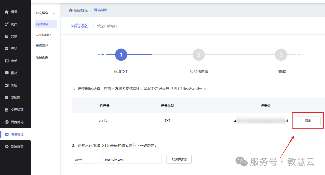Viewport: 325px width, 175px height.
Task: Select 手机版域名 in the submenu
Action: tap(44, 35)
